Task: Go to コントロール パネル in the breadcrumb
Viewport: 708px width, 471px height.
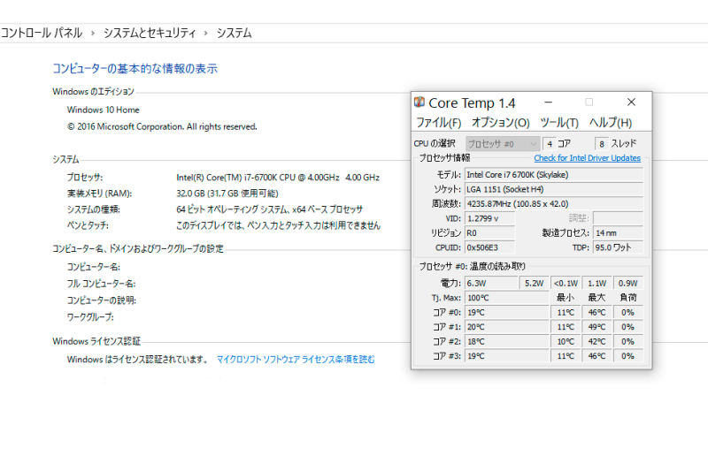Action: coord(41,33)
